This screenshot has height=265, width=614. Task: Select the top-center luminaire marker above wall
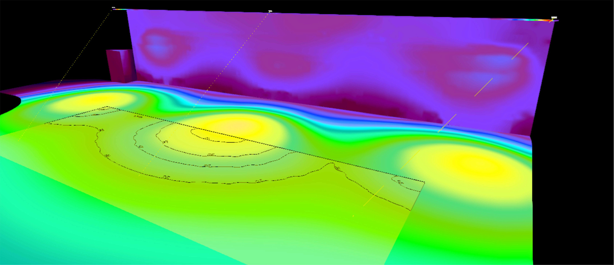tap(270, 11)
